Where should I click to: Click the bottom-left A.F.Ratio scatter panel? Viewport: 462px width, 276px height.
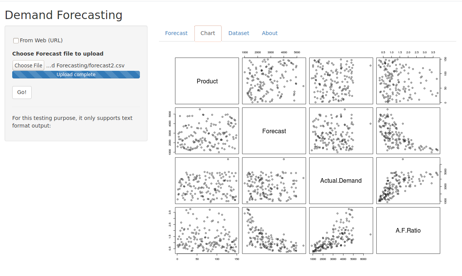[x=207, y=230]
